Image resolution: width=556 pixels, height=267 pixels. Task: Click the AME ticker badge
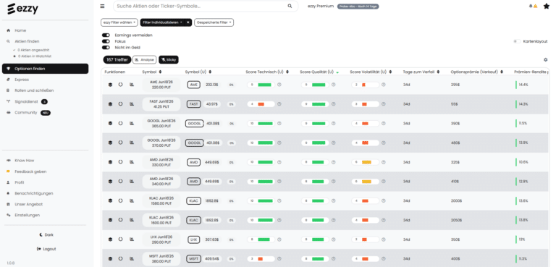pyautogui.click(x=193, y=85)
